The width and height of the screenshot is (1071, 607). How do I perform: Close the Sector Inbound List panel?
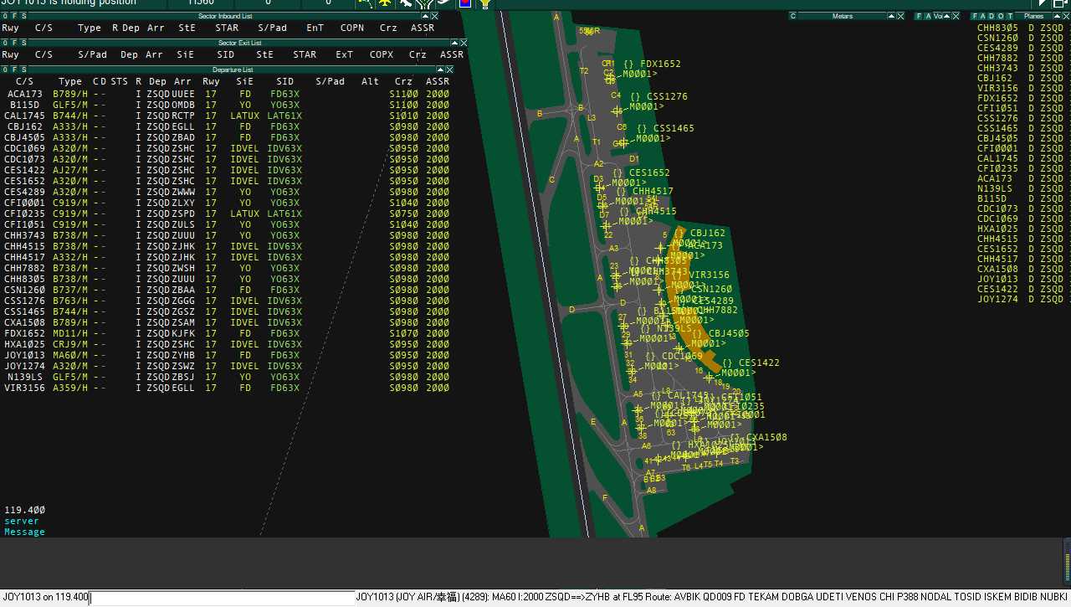[434, 16]
